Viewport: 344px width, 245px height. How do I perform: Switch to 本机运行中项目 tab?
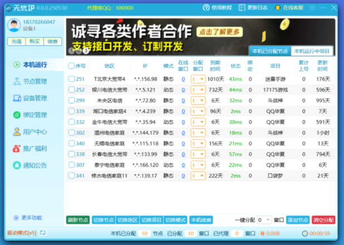312,51
